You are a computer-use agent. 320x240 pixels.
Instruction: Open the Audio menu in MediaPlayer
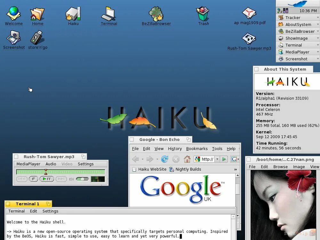tap(51, 164)
